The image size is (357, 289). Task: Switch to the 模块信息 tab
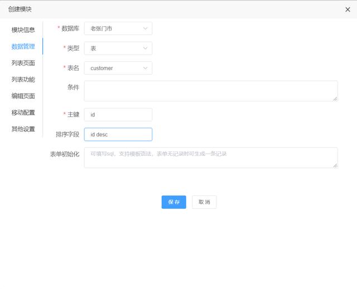23,30
